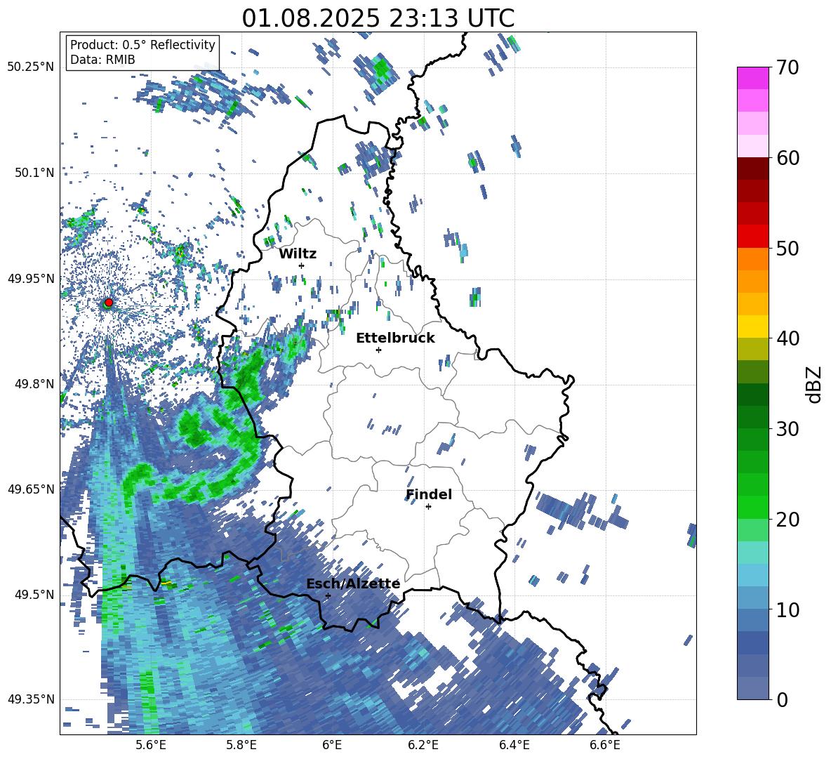Click the Esch/Alzette station cross marker
The height and width of the screenshot is (759, 831).
328,595
